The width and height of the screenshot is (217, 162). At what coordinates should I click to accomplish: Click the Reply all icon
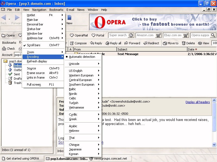tap(107, 43)
